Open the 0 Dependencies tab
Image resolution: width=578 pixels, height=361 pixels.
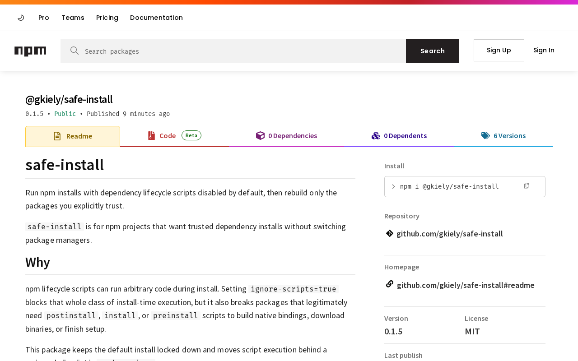[x=287, y=136]
